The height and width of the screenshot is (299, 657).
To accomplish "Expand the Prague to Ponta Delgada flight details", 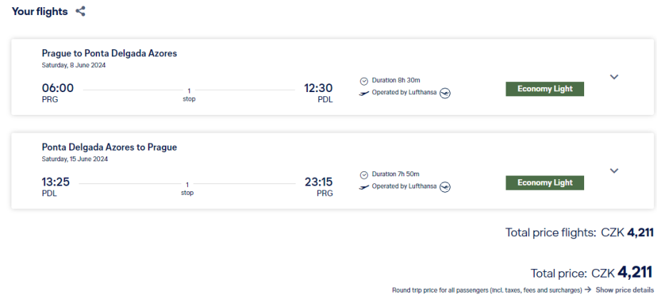I will [614, 77].
